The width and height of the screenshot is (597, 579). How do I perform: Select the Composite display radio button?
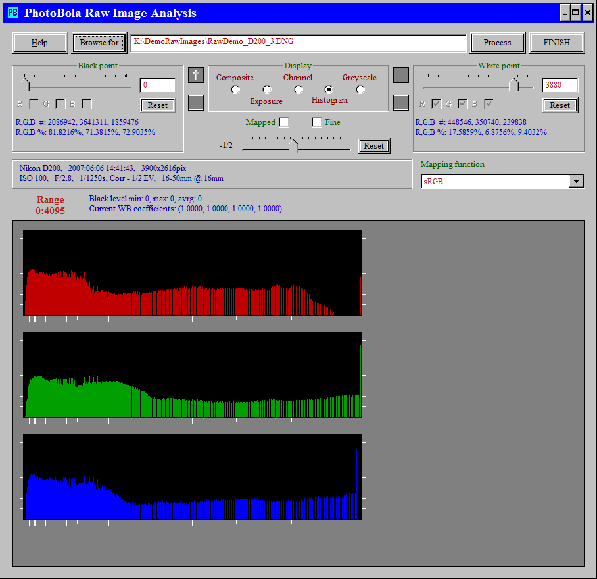(x=235, y=89)
